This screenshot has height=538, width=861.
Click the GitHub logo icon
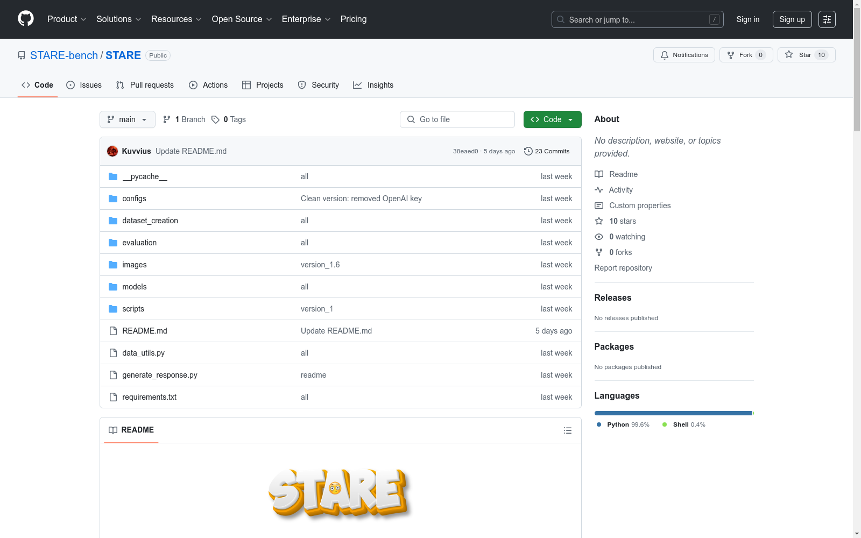[26, 19]
